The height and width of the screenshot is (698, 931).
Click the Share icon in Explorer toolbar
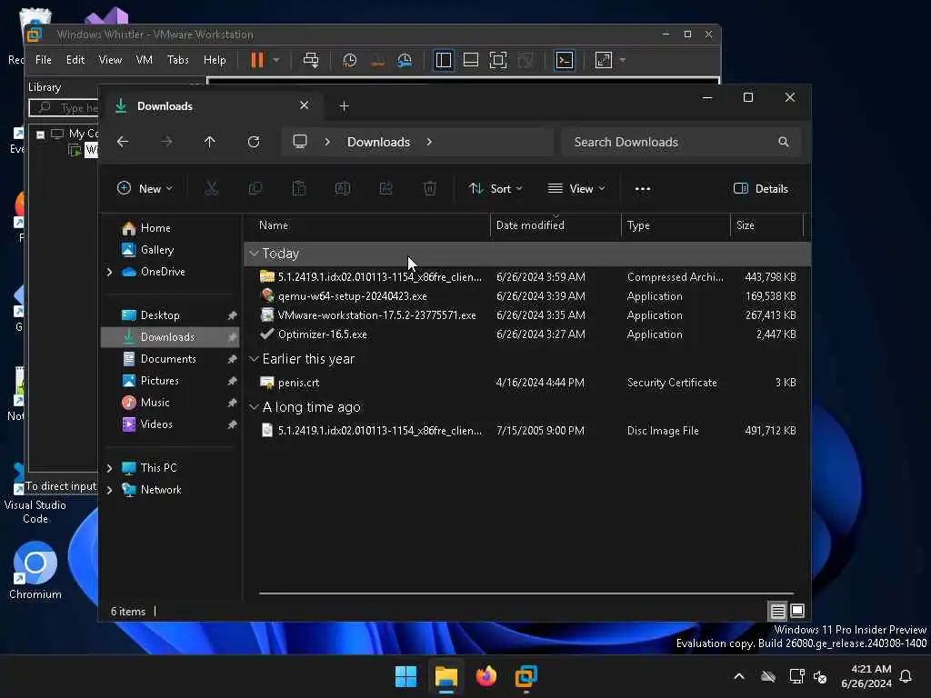click(385, 189)
